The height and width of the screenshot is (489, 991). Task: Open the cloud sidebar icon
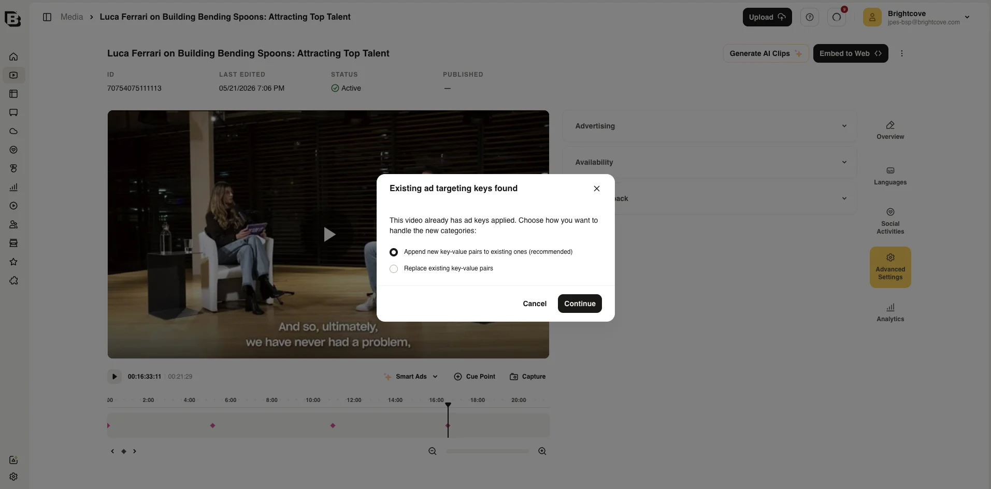13,131
